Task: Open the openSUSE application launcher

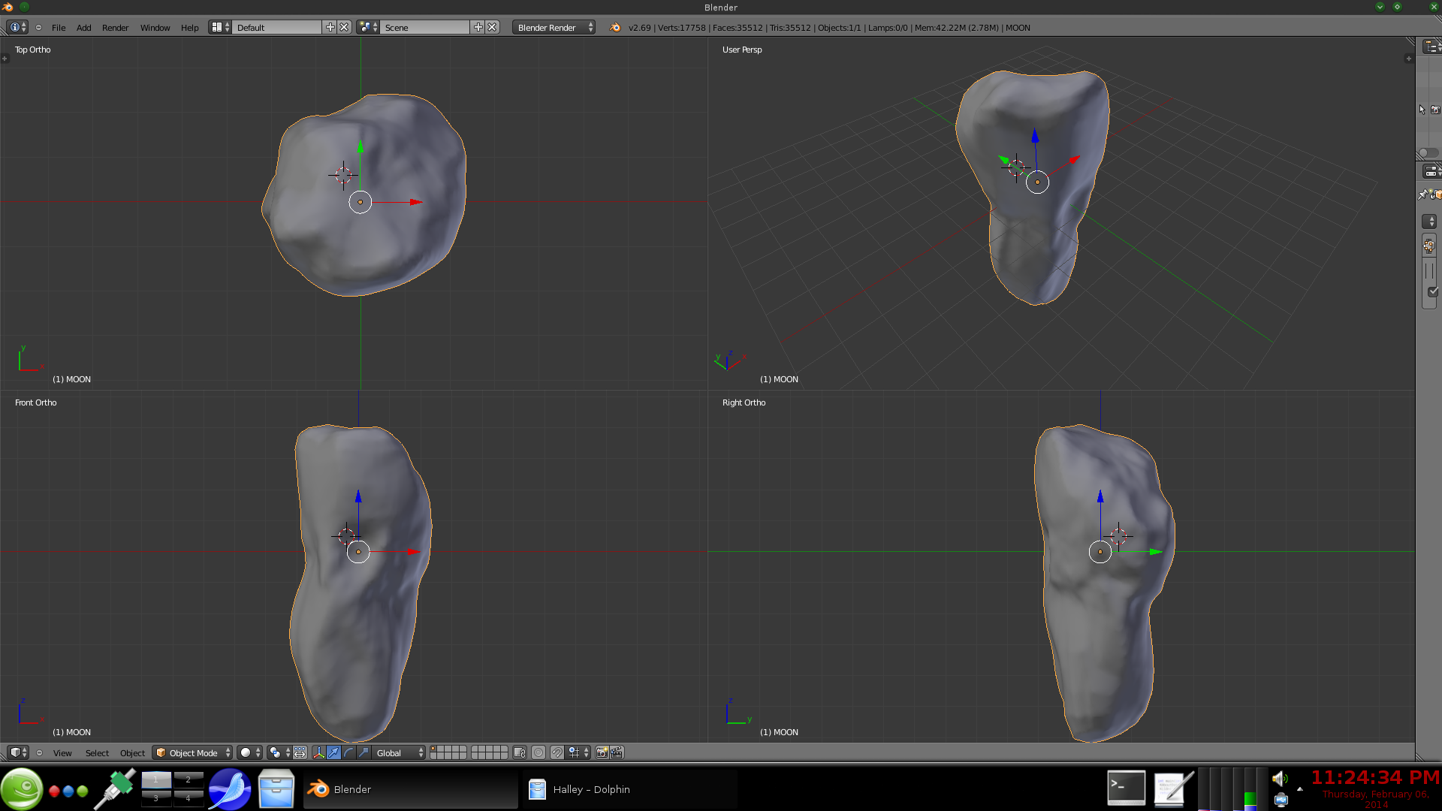Action: coord(23,788)
